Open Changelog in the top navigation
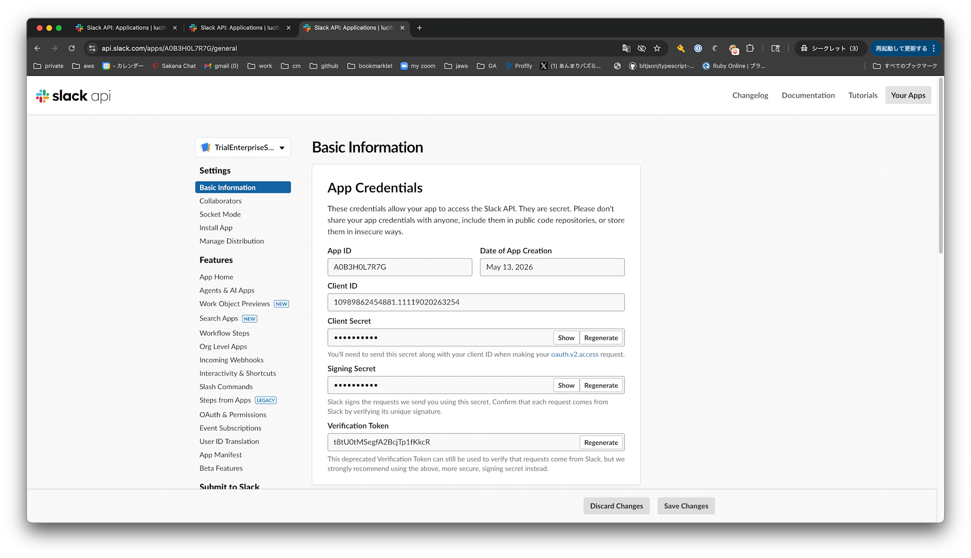The height and width of the screenshot is (558, 971). (750, 95)
